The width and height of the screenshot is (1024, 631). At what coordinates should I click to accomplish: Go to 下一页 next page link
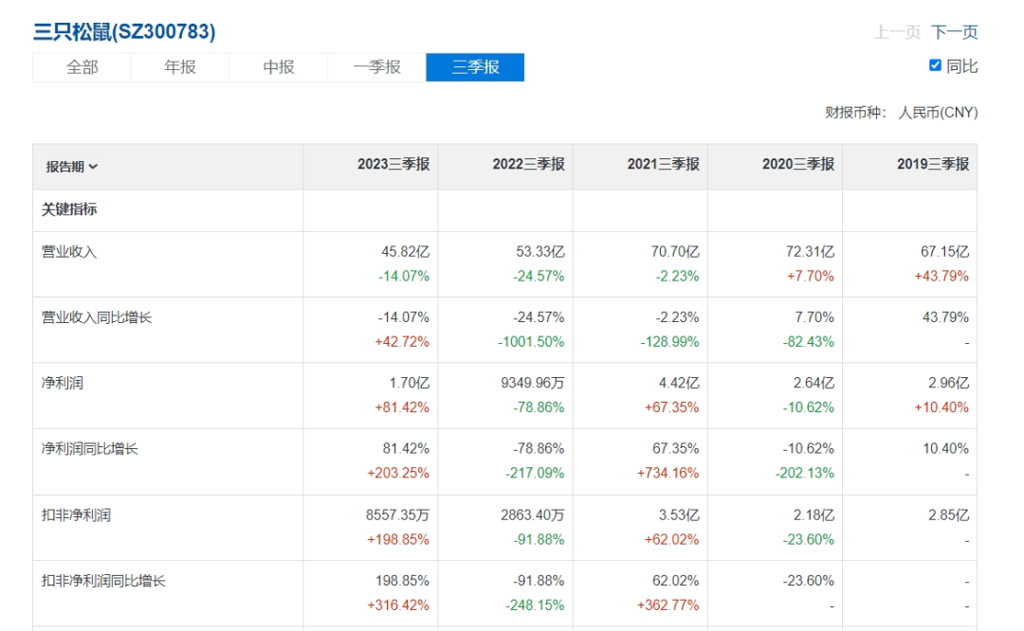(x=954, y=32)
